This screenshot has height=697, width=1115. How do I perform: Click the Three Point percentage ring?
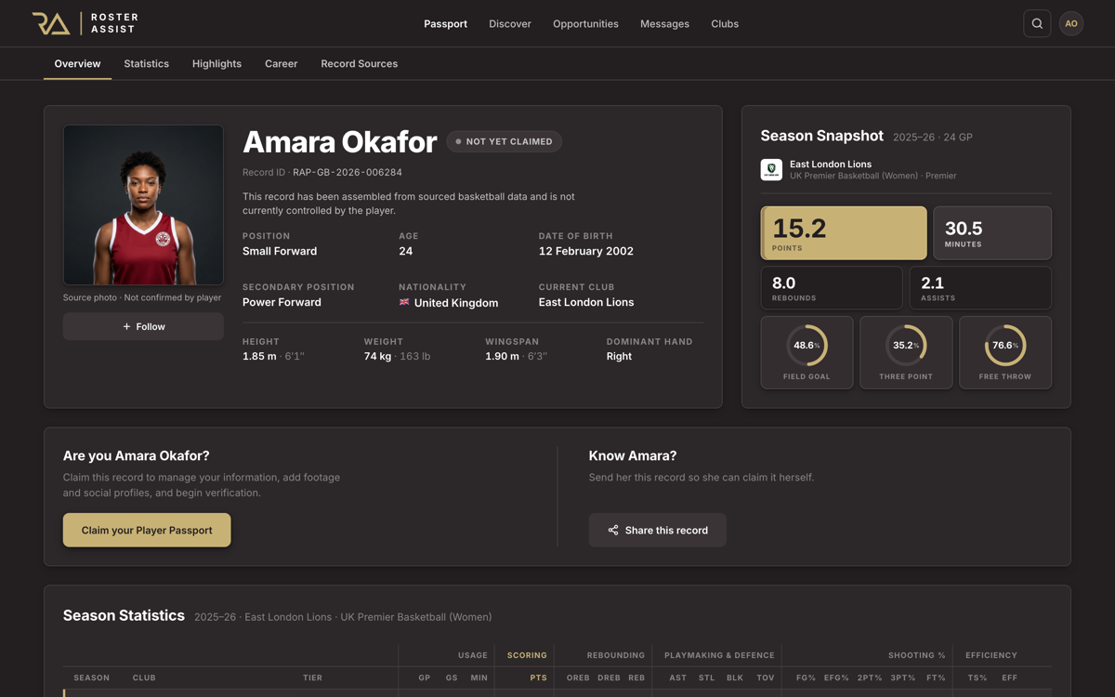pyautogui.click(x=906, y=345)
